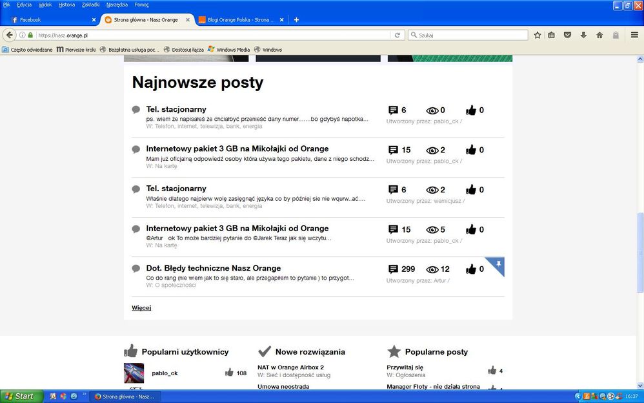Open the Narzędzia menu

(x=117, y=5)
